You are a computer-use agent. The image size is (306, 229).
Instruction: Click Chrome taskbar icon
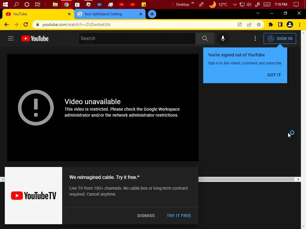tap(66, 4)
